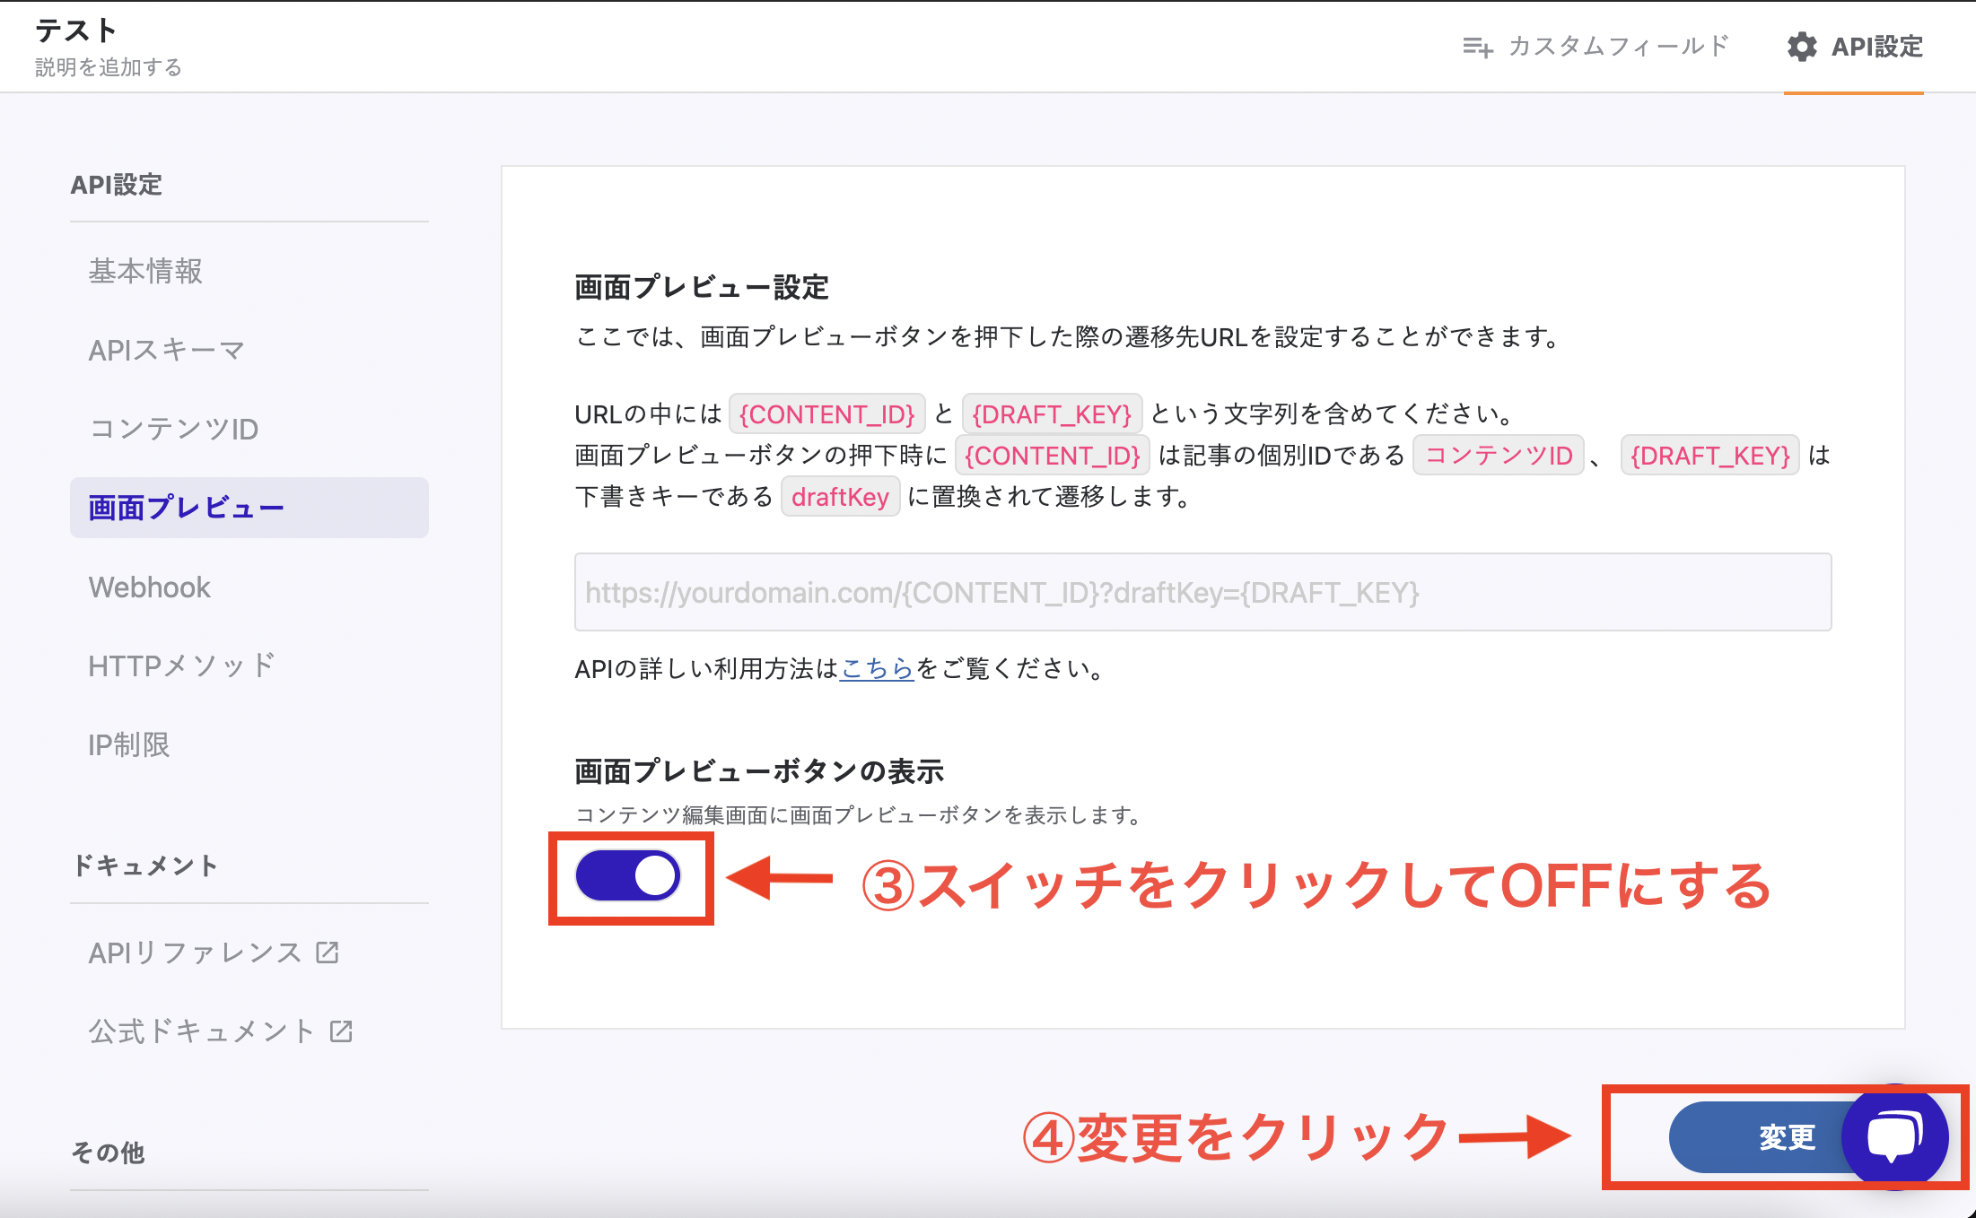Click the カスタムフィールド list-plus icon
The image size is (1976, 1218).
(1477, 47)
